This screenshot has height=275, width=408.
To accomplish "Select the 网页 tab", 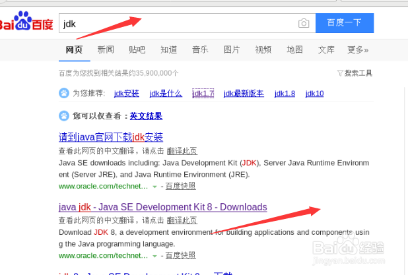I will point(74,49).
